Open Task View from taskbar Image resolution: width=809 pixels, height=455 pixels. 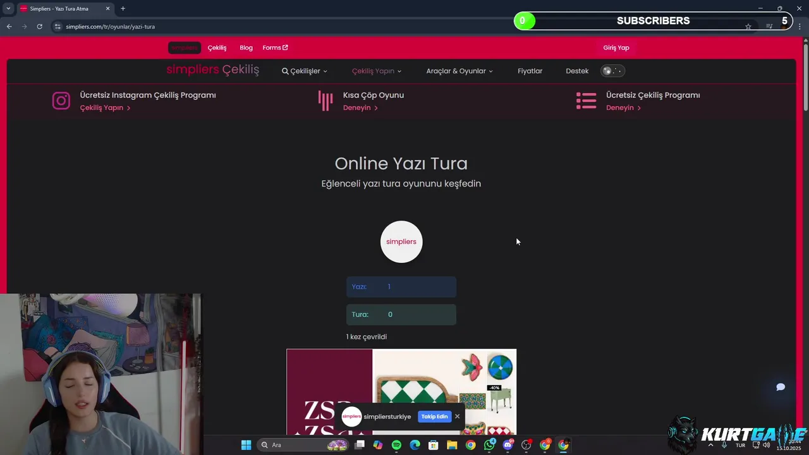[x=360, y=445]
